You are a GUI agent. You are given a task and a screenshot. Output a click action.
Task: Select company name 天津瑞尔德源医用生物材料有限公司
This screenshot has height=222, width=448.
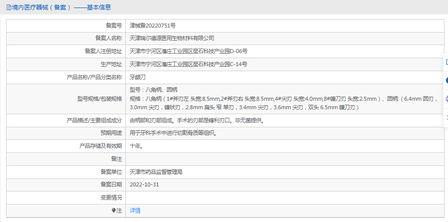172,38
